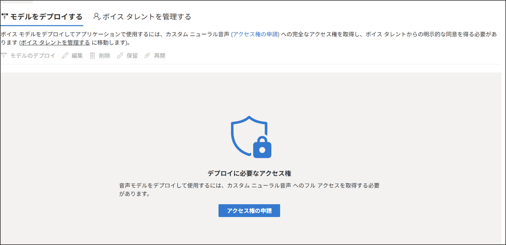Image resolution: width=506 pixels, height=245 pixels.
Task: Click モデルのデプロイ toolbar command
Action: click(28, 56)
